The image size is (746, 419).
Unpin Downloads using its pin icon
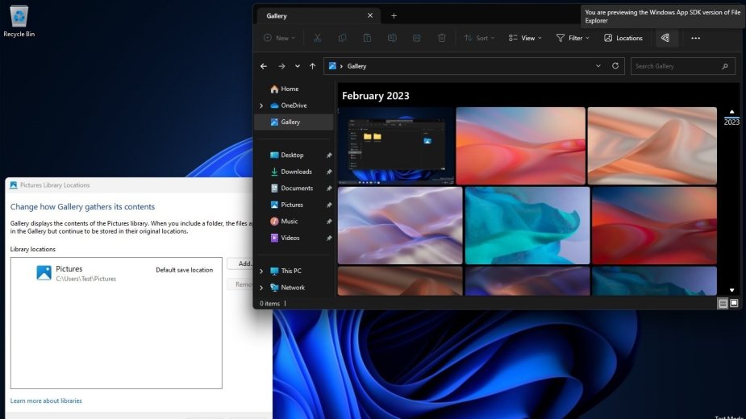click(329, 172)
